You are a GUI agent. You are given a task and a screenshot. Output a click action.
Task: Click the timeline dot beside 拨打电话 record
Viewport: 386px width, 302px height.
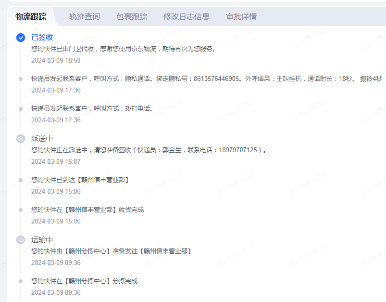point(21,109)
